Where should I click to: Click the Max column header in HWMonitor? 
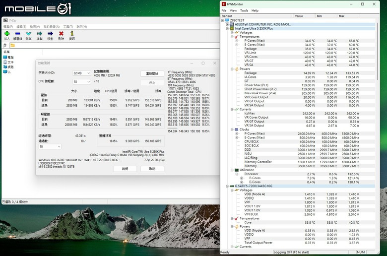click(x=348, y=16)
